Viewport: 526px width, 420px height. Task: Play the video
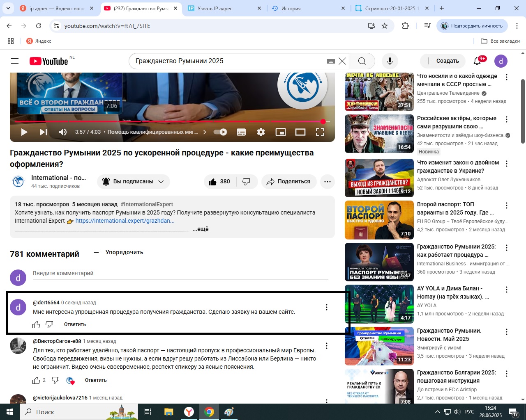coord(24,132)
